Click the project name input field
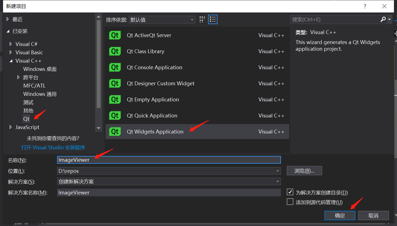Screen dimensions: 397x226 pyautogui.click(x=169, y=160)
